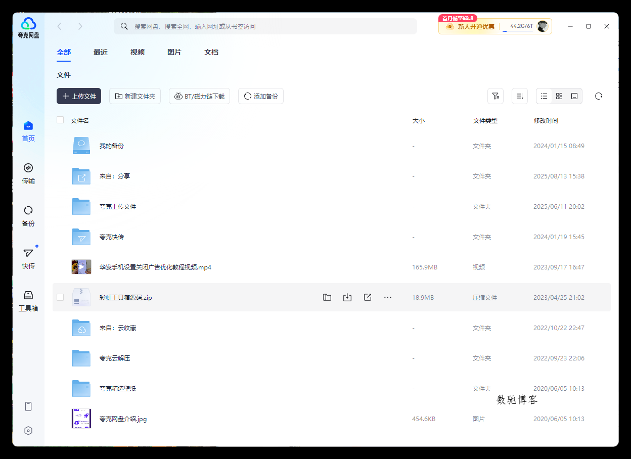Viewport: 631px width, 459px height.
Task: Click the 彩虹工具箱源码.zip file icon
Action: coord(81,297)
